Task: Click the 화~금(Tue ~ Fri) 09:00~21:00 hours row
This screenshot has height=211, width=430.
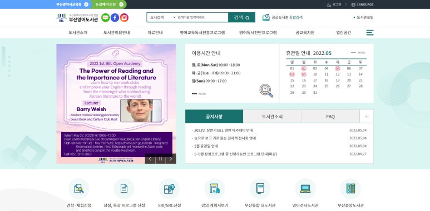Action: click(216, 73)
